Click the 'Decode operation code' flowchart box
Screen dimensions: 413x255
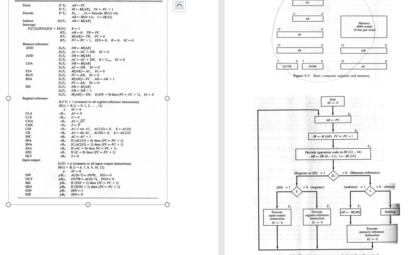[333, 154]
